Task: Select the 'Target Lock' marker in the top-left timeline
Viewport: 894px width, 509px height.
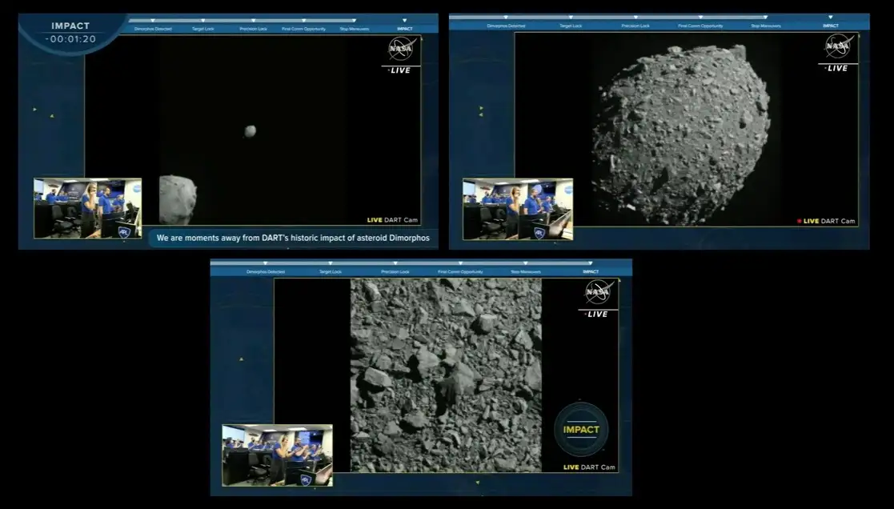Action: point(202,29)
